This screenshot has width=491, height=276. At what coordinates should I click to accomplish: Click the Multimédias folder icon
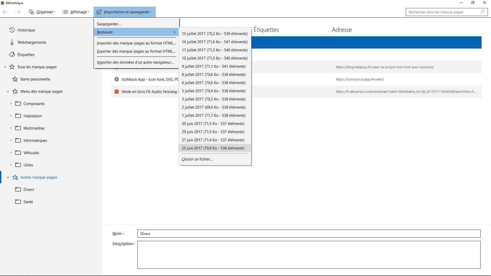[x=18, y=128]
